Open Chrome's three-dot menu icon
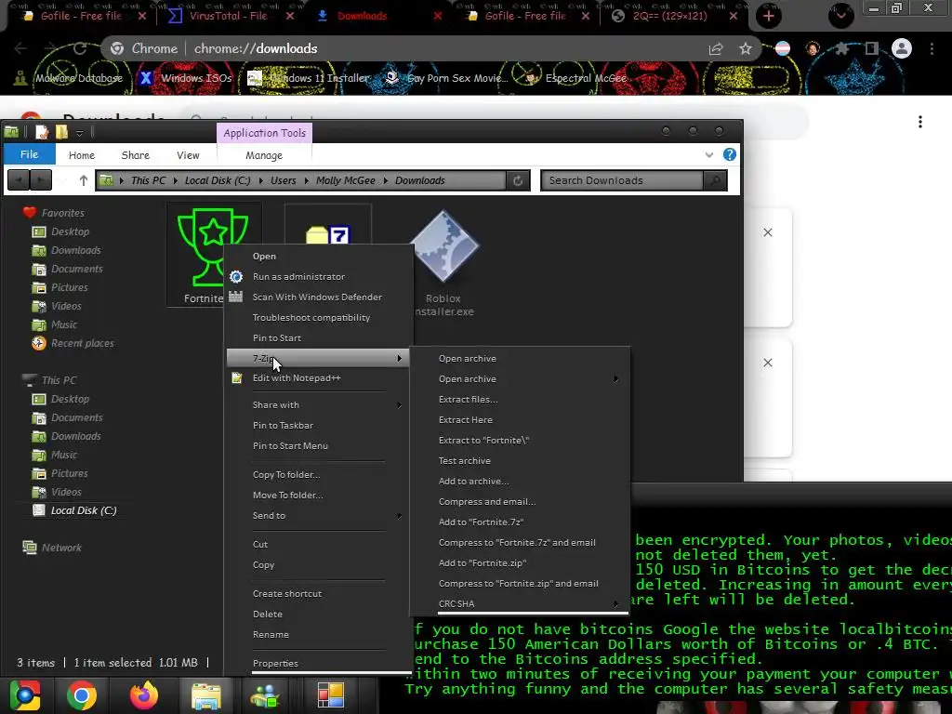 pos(932,48)
